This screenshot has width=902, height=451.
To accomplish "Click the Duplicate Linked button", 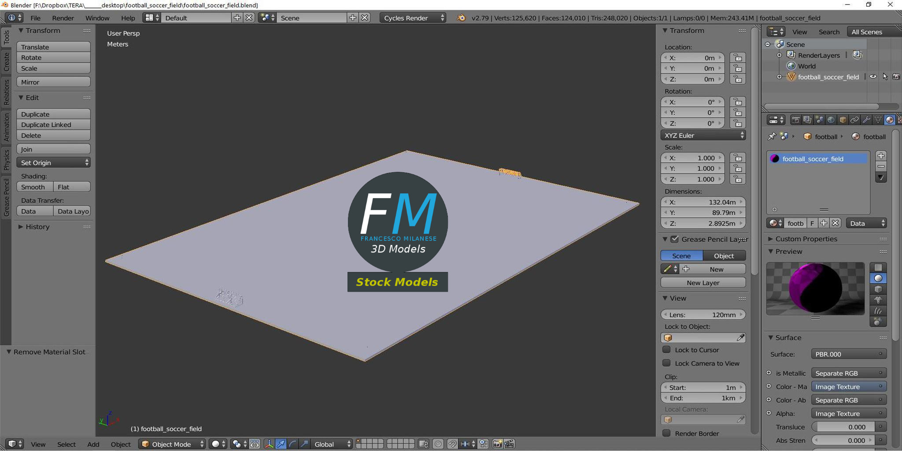I will coord(53,125).
